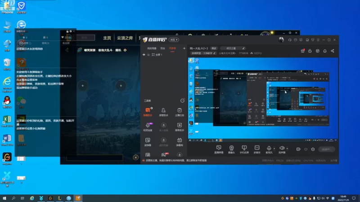Open the mail message icon in title bar
Screen dimensions: 360x202
(x=296, y=40)
